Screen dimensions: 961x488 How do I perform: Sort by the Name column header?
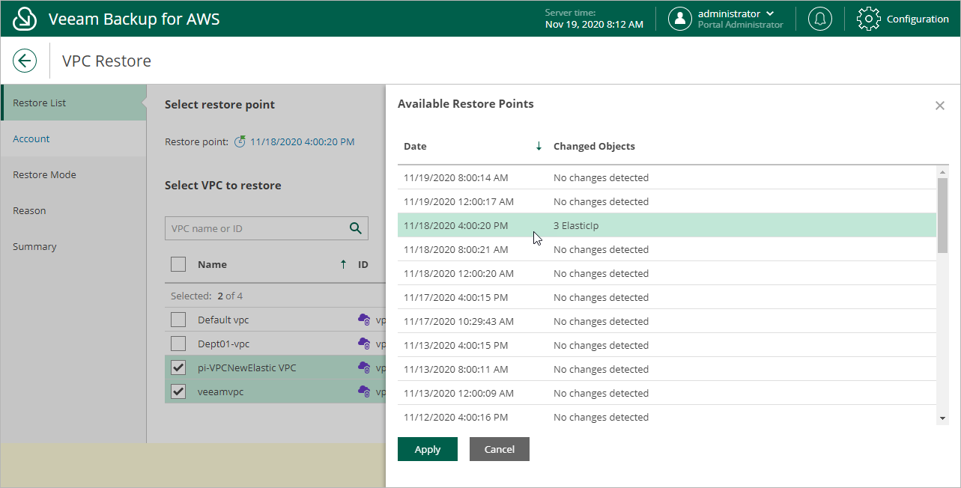click(212, 264)
